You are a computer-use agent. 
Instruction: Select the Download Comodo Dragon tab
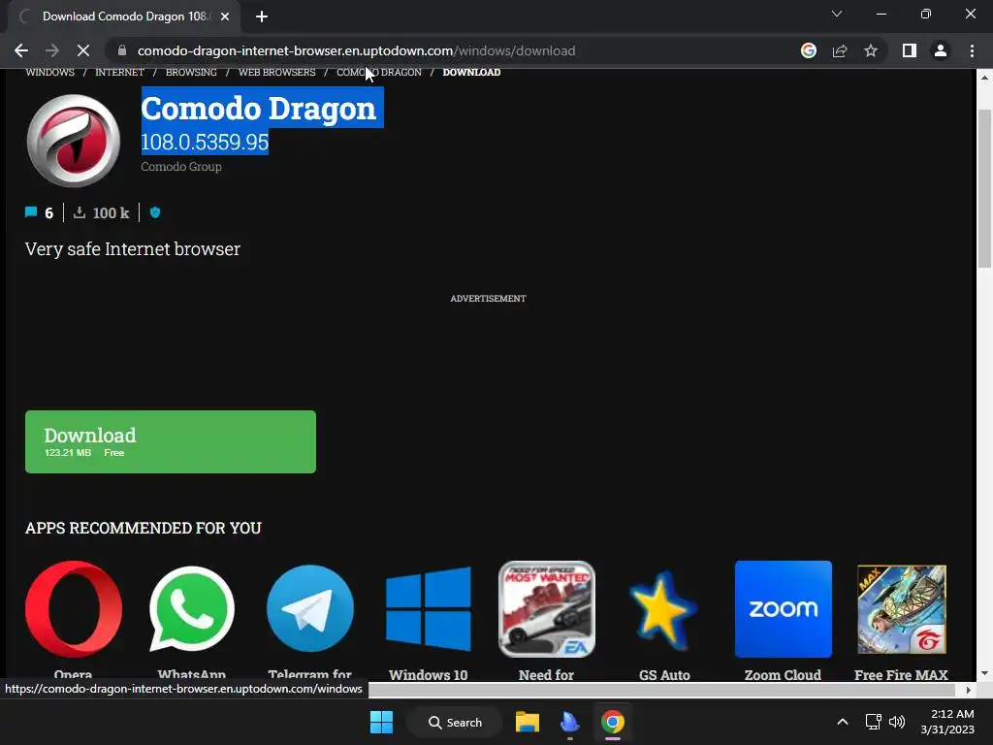tap(124, 16)
